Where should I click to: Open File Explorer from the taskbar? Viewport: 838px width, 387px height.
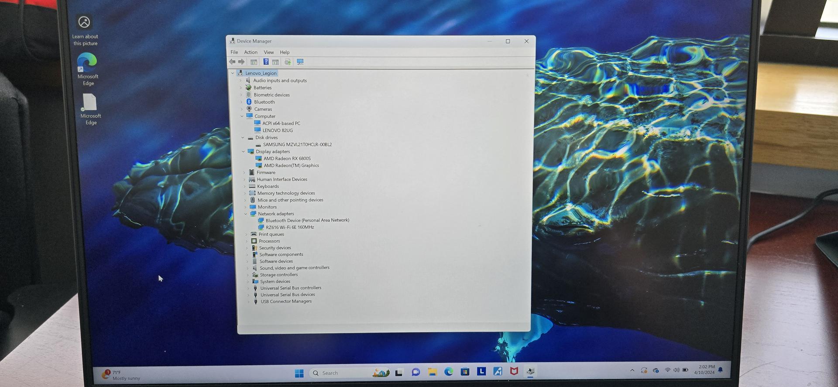pos(432,372)
